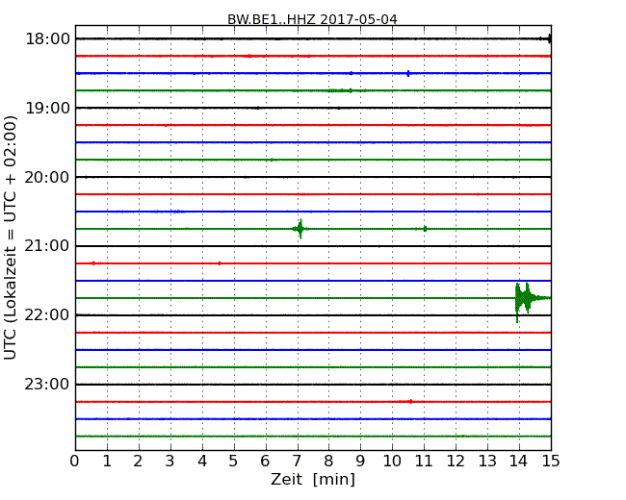Select the red blip near minute 0.5 after 21:00

pos(93,263)
